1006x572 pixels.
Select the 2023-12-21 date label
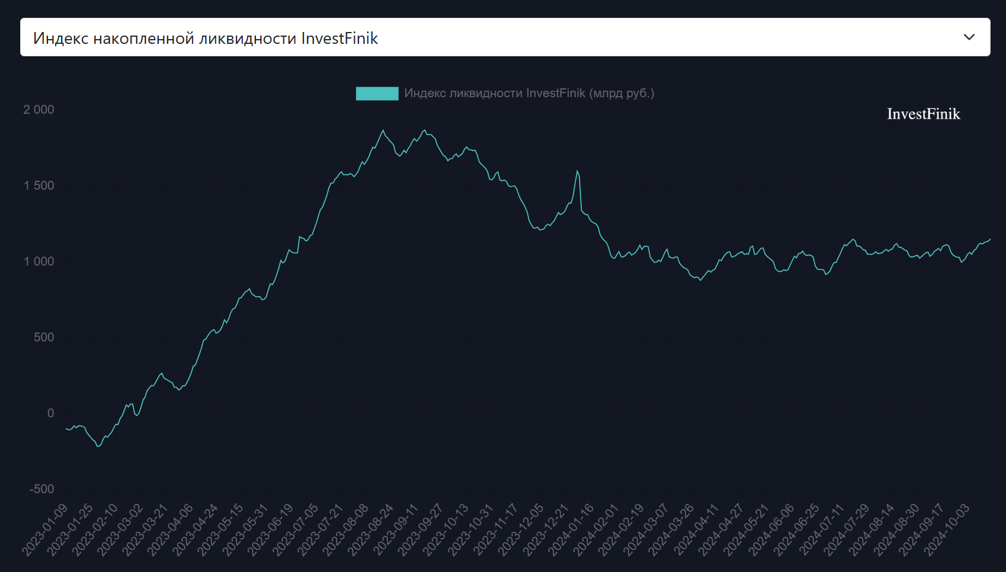[546, 530]
